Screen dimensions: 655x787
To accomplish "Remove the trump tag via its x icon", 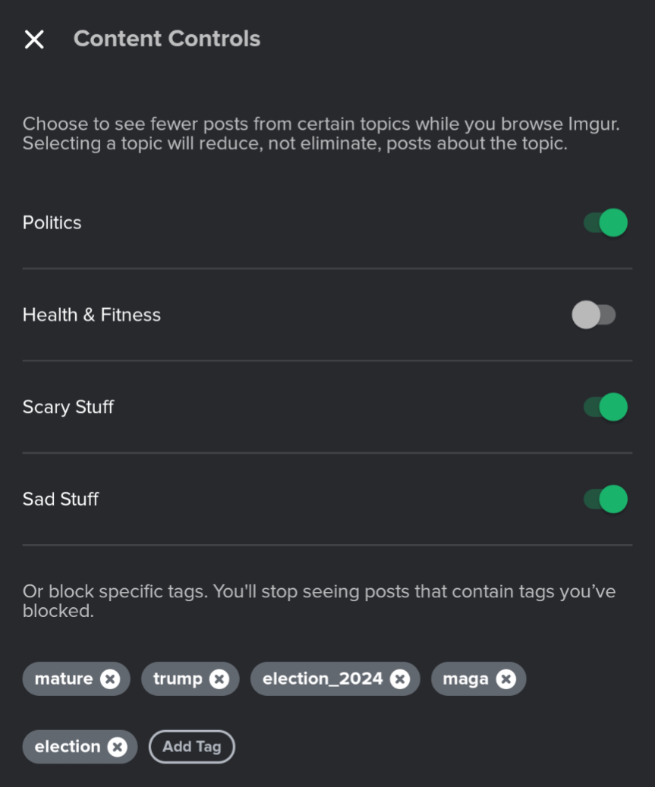I will 219,679.
